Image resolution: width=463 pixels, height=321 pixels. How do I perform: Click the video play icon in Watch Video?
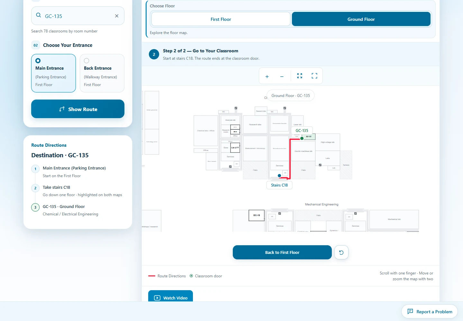pos(157,298)
